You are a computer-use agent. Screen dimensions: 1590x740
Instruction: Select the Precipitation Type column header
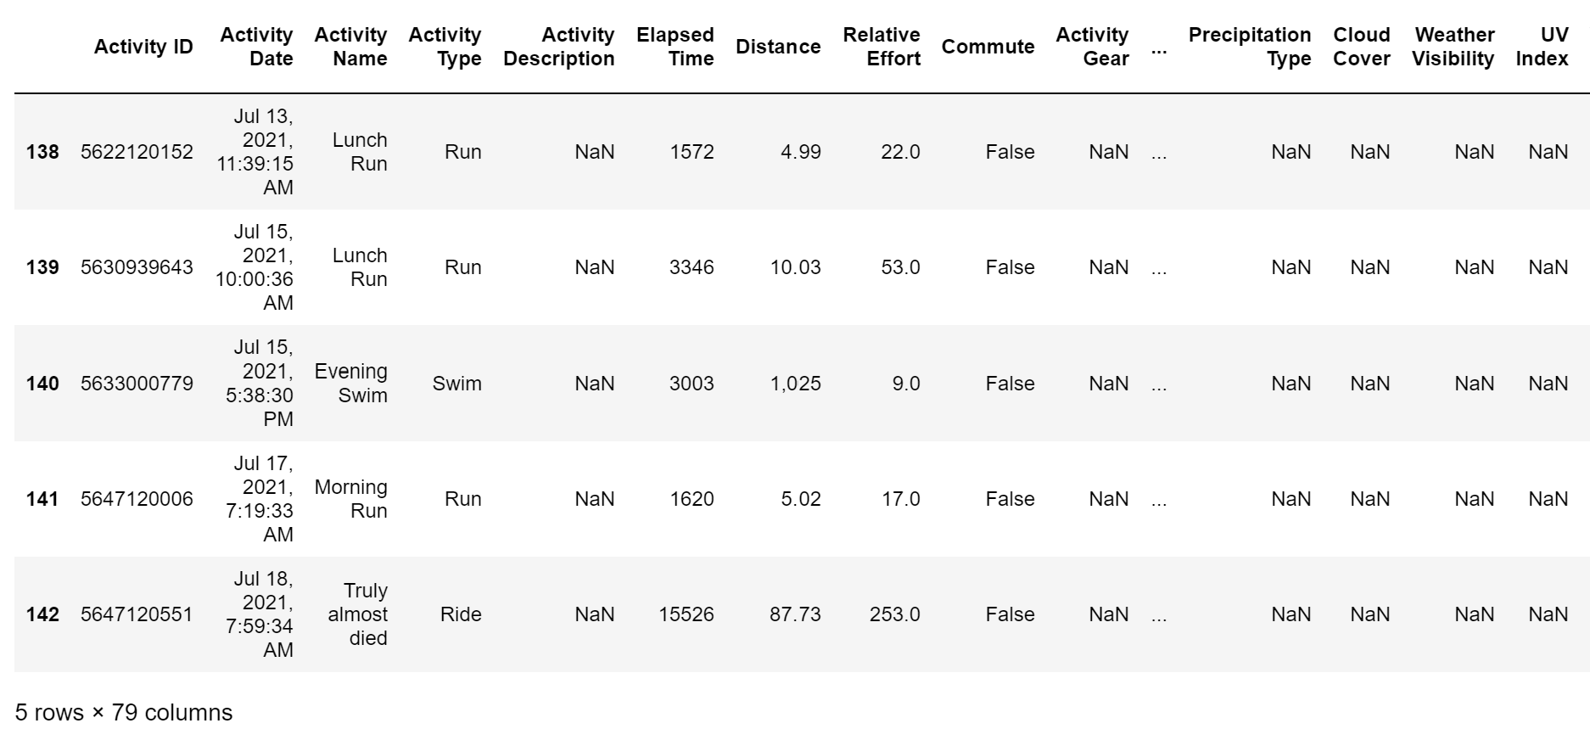[x=1249, y=47]
